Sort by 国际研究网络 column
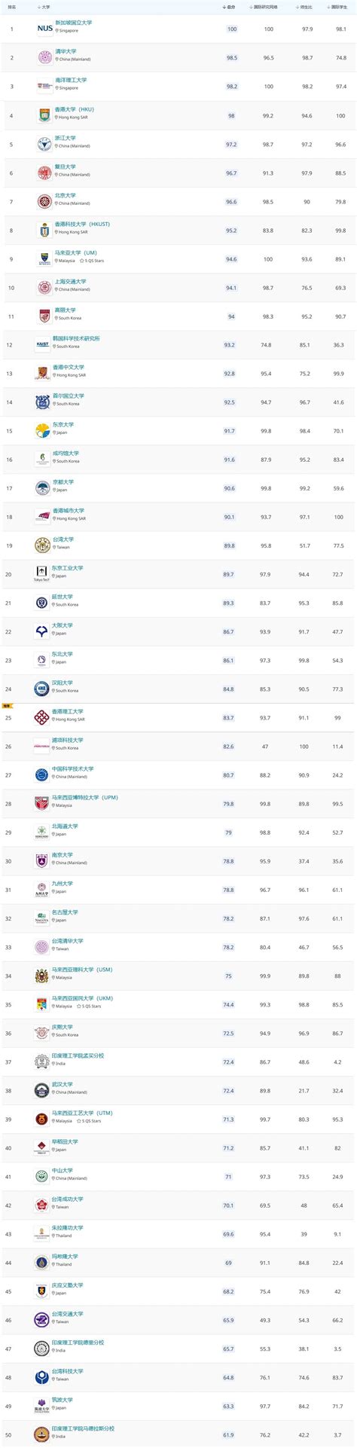 click(264, 7)
